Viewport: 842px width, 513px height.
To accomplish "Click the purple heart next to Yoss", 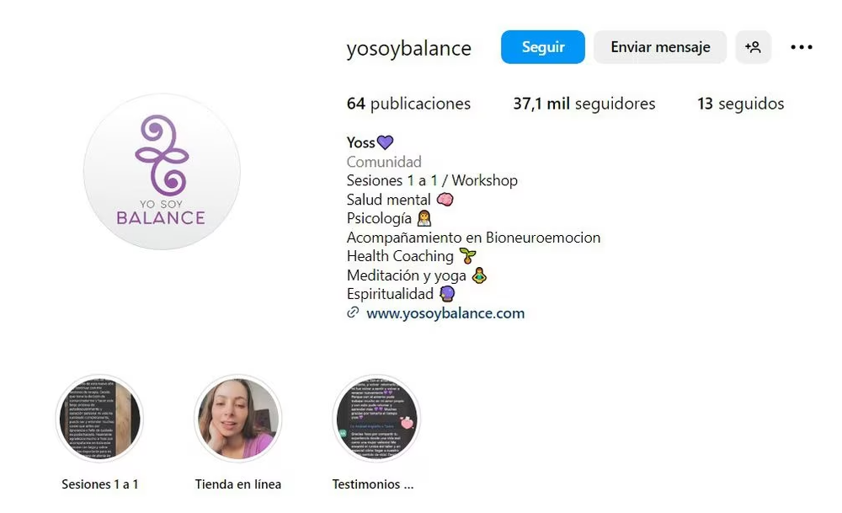I will (385, 142).
